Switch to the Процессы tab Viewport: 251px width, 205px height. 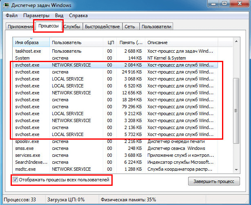click(48, 26)
